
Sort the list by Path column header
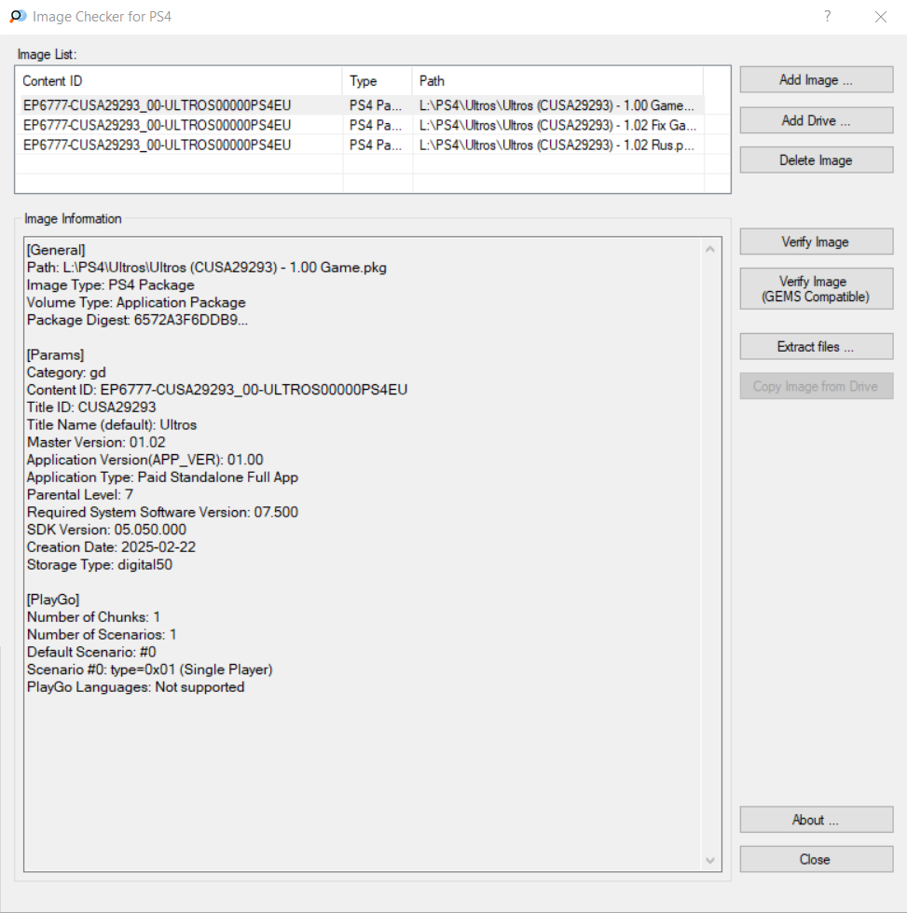(x=557, y=81)
